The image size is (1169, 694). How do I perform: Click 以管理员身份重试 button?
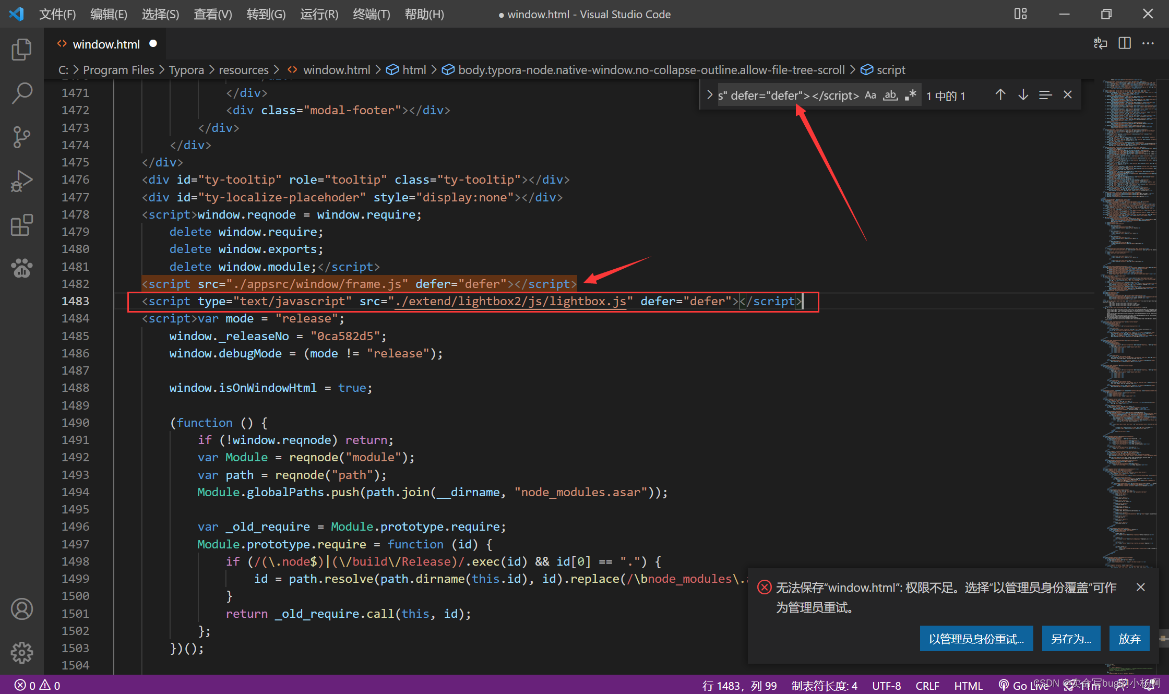(976, 639)
